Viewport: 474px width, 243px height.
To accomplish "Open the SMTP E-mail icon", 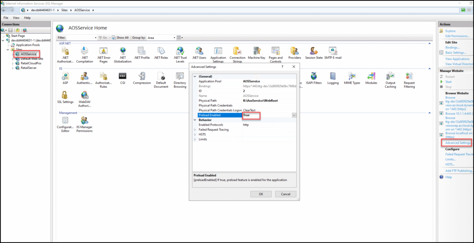I will click(333, 53).
